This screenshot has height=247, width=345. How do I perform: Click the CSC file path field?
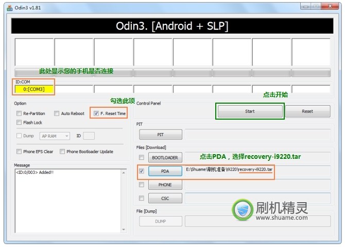pos(257,198)
